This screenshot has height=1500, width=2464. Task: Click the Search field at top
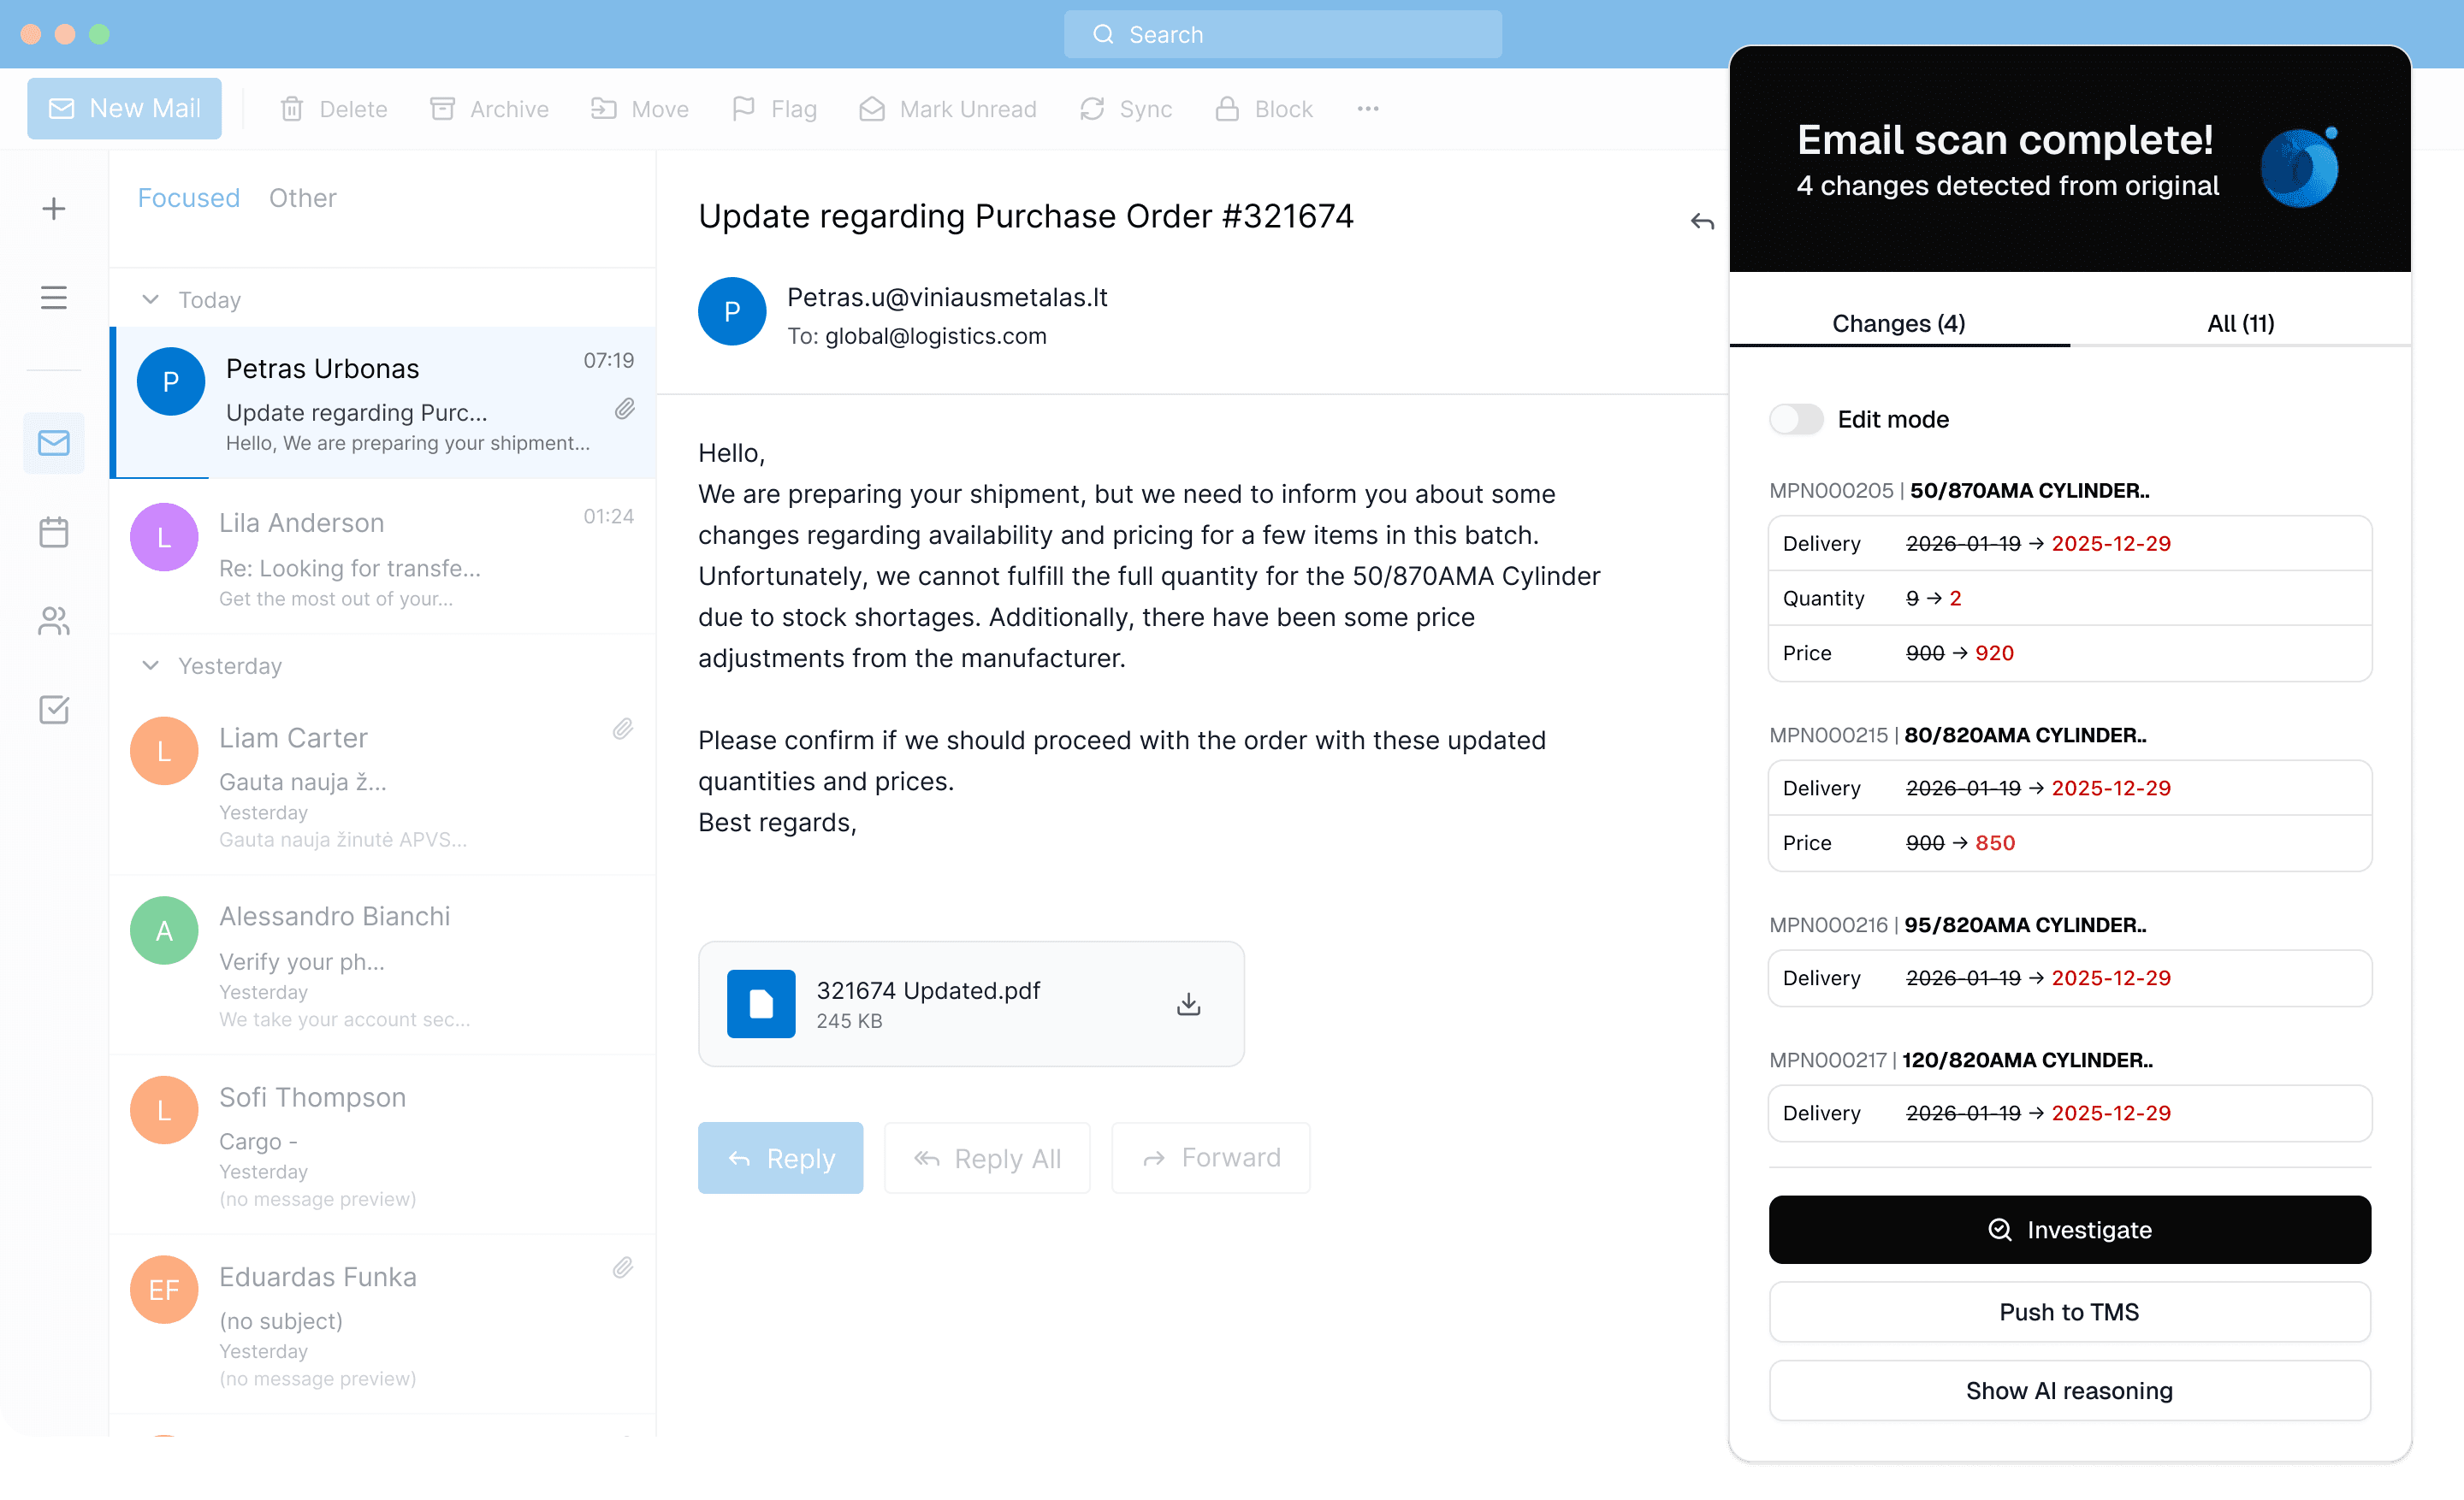coord(1282,35)
